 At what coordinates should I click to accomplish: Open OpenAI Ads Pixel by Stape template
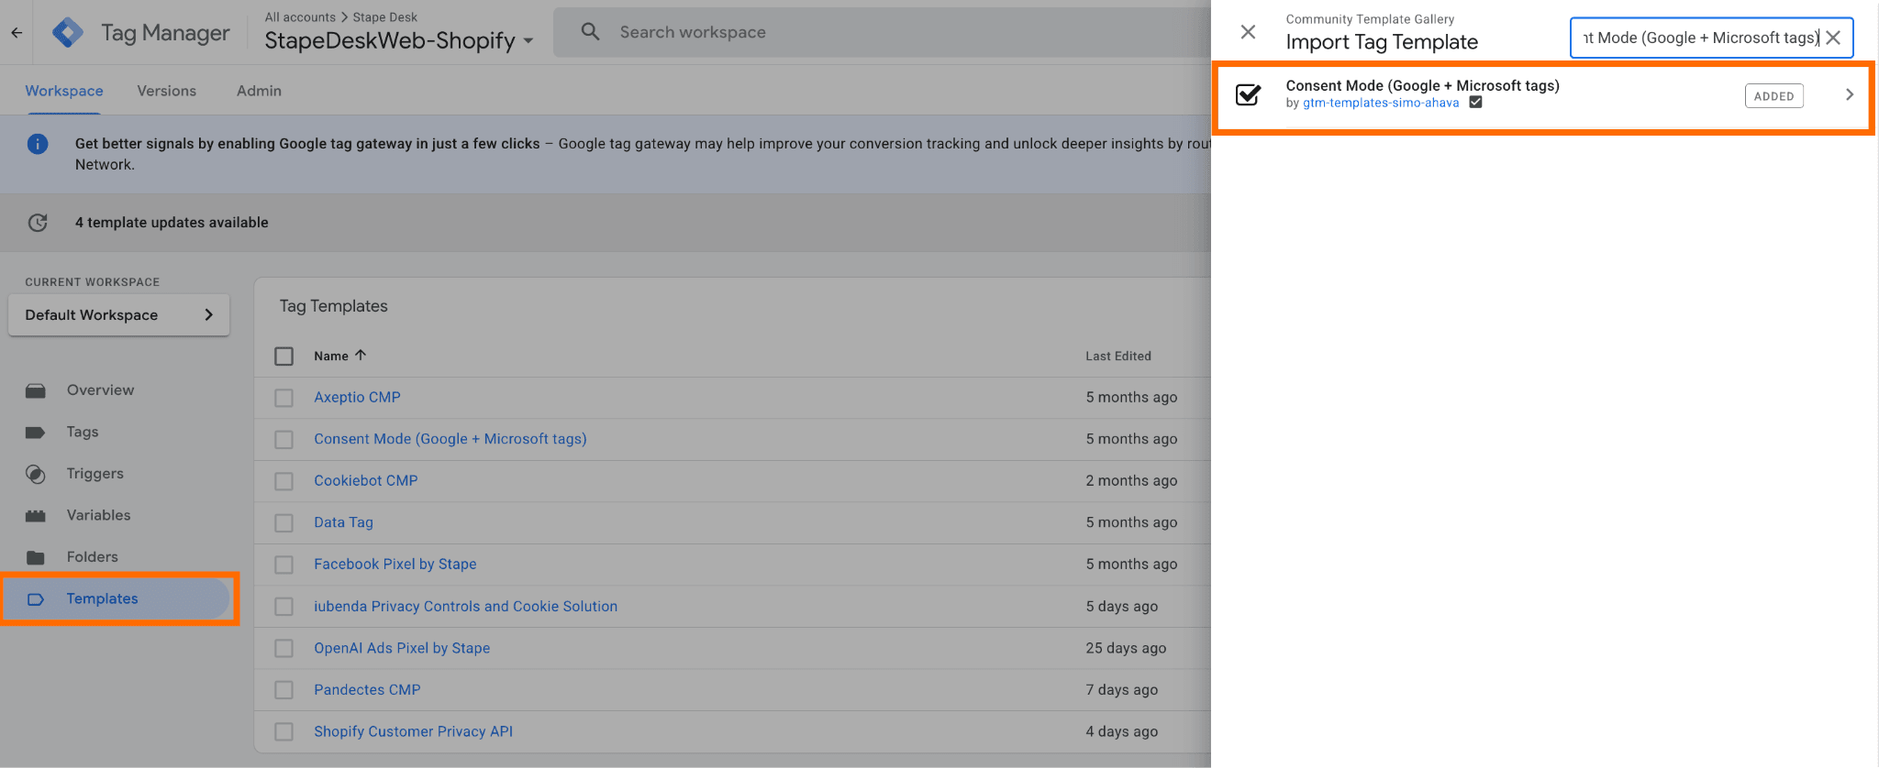(402, 648)
